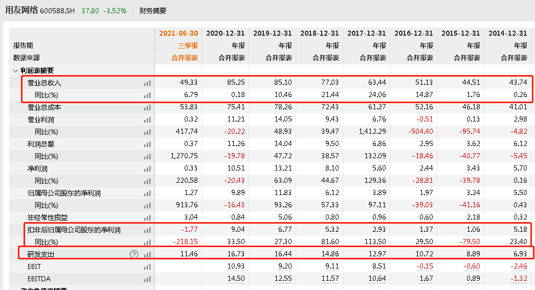Open chart icon for 归属母公司股东的净利润 row
Image resolution: width=535 pixels, height=290 pixels.
point(147,193)
